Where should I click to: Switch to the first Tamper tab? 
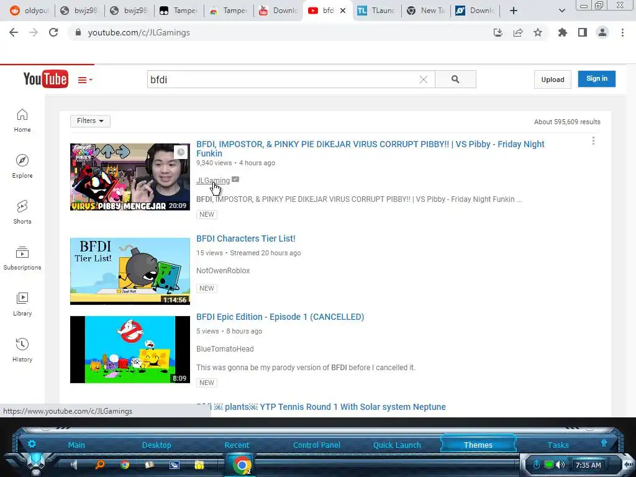178,11
